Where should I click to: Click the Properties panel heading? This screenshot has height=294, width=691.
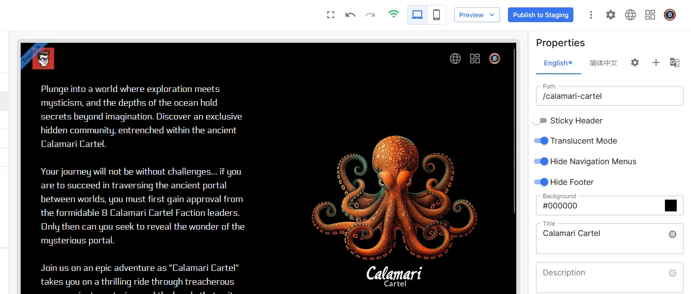(560, 43)
